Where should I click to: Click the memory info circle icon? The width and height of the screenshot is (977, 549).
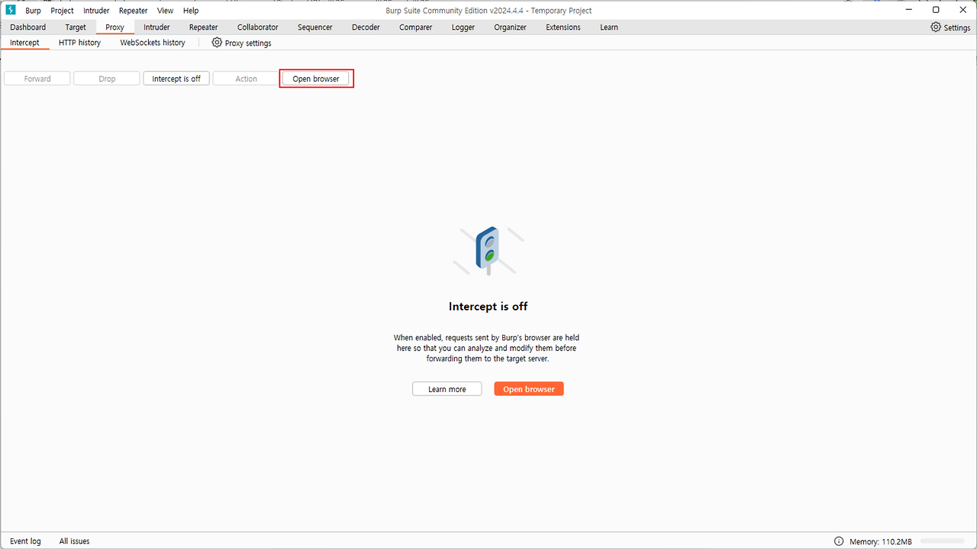coord(839,541)
